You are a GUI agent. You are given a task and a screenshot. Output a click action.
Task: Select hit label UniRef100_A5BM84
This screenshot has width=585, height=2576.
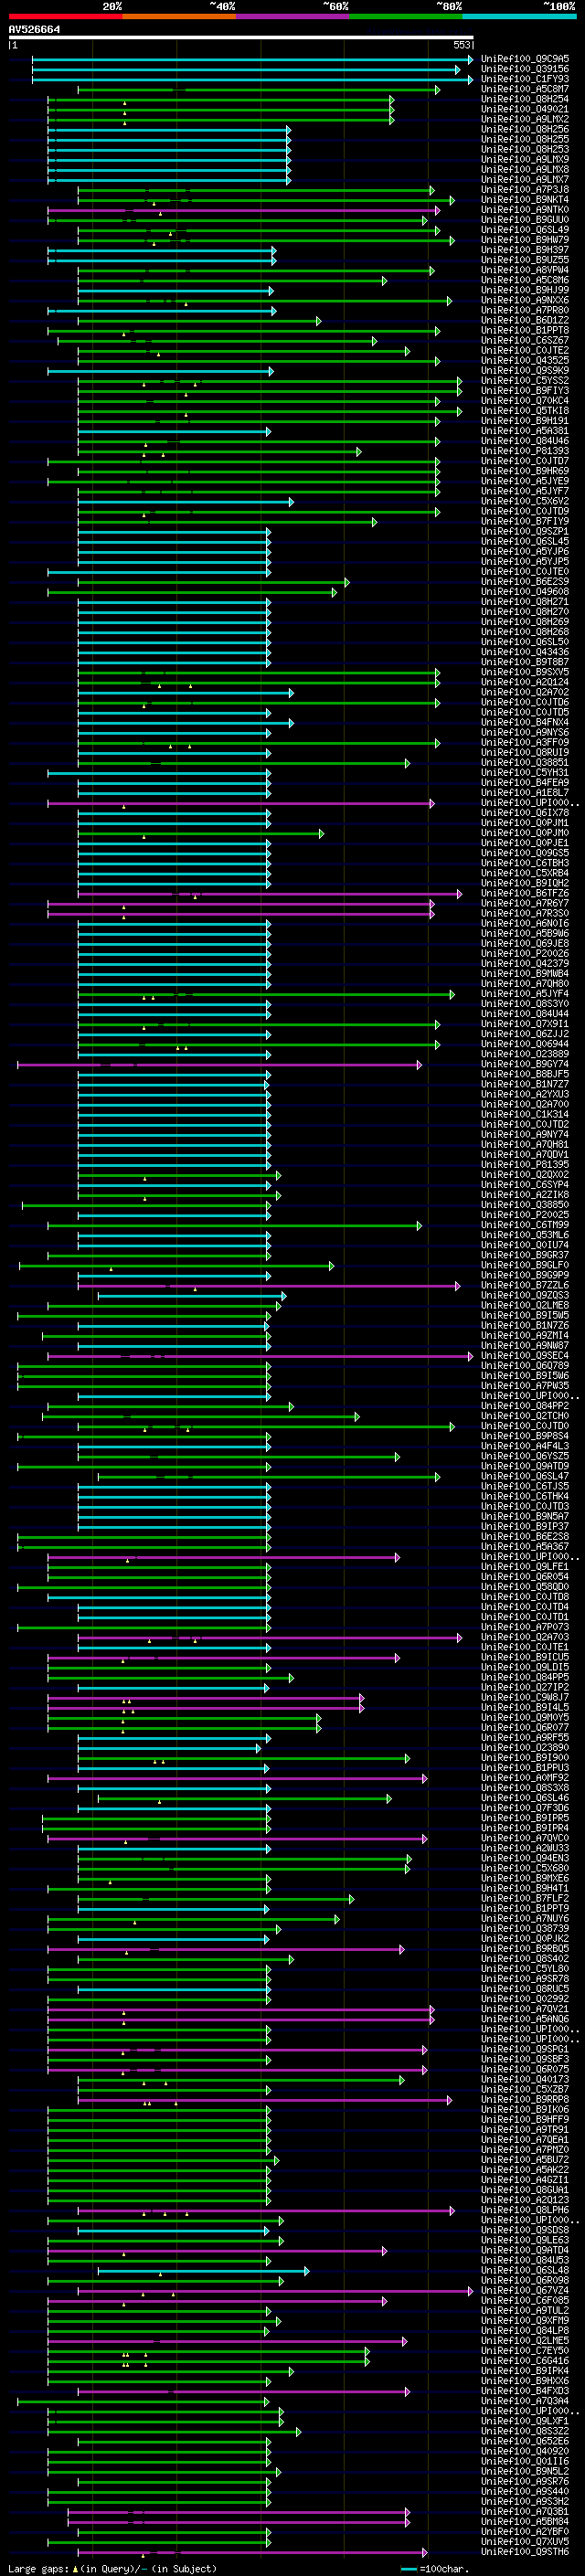tap(525, 2522)
